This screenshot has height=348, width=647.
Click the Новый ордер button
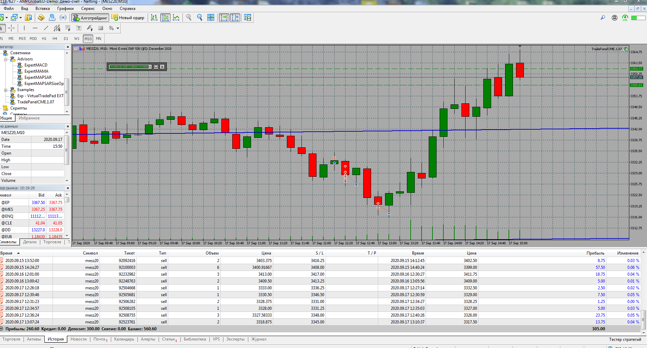[x=128, y=17]
